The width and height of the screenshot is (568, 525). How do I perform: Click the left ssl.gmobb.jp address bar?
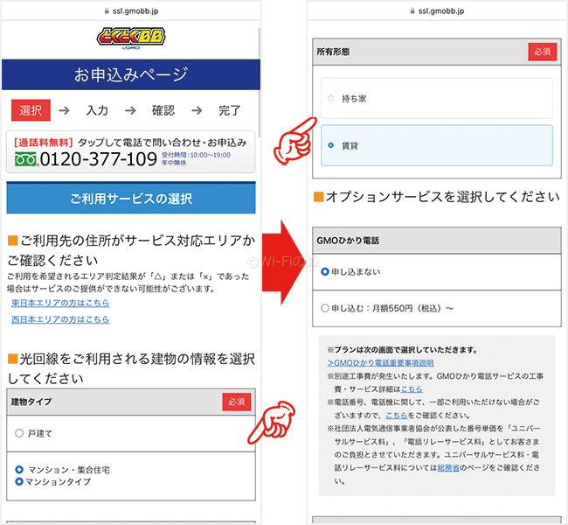point(131,11)
